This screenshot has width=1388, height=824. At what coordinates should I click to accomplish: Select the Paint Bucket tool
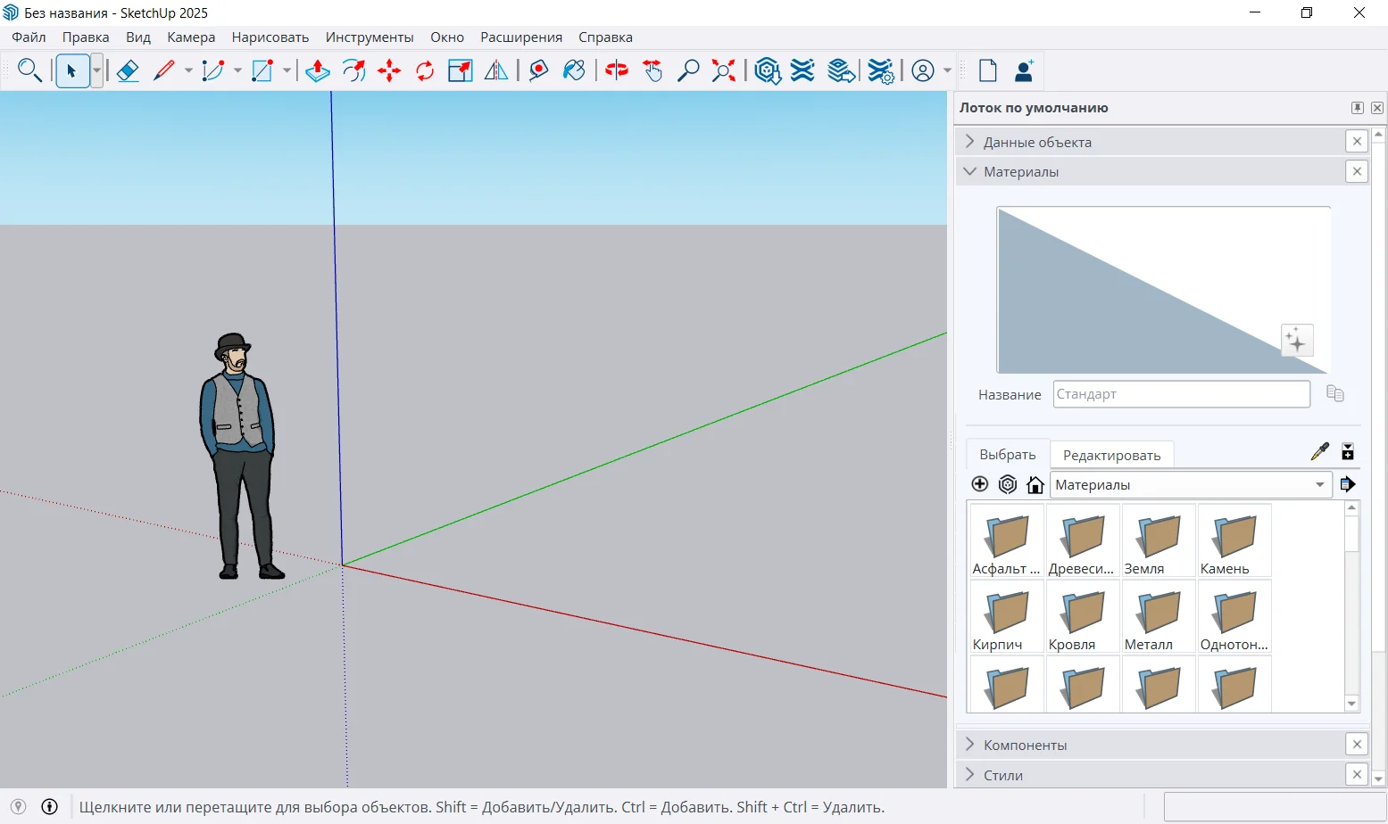click(x=574, y=70)
